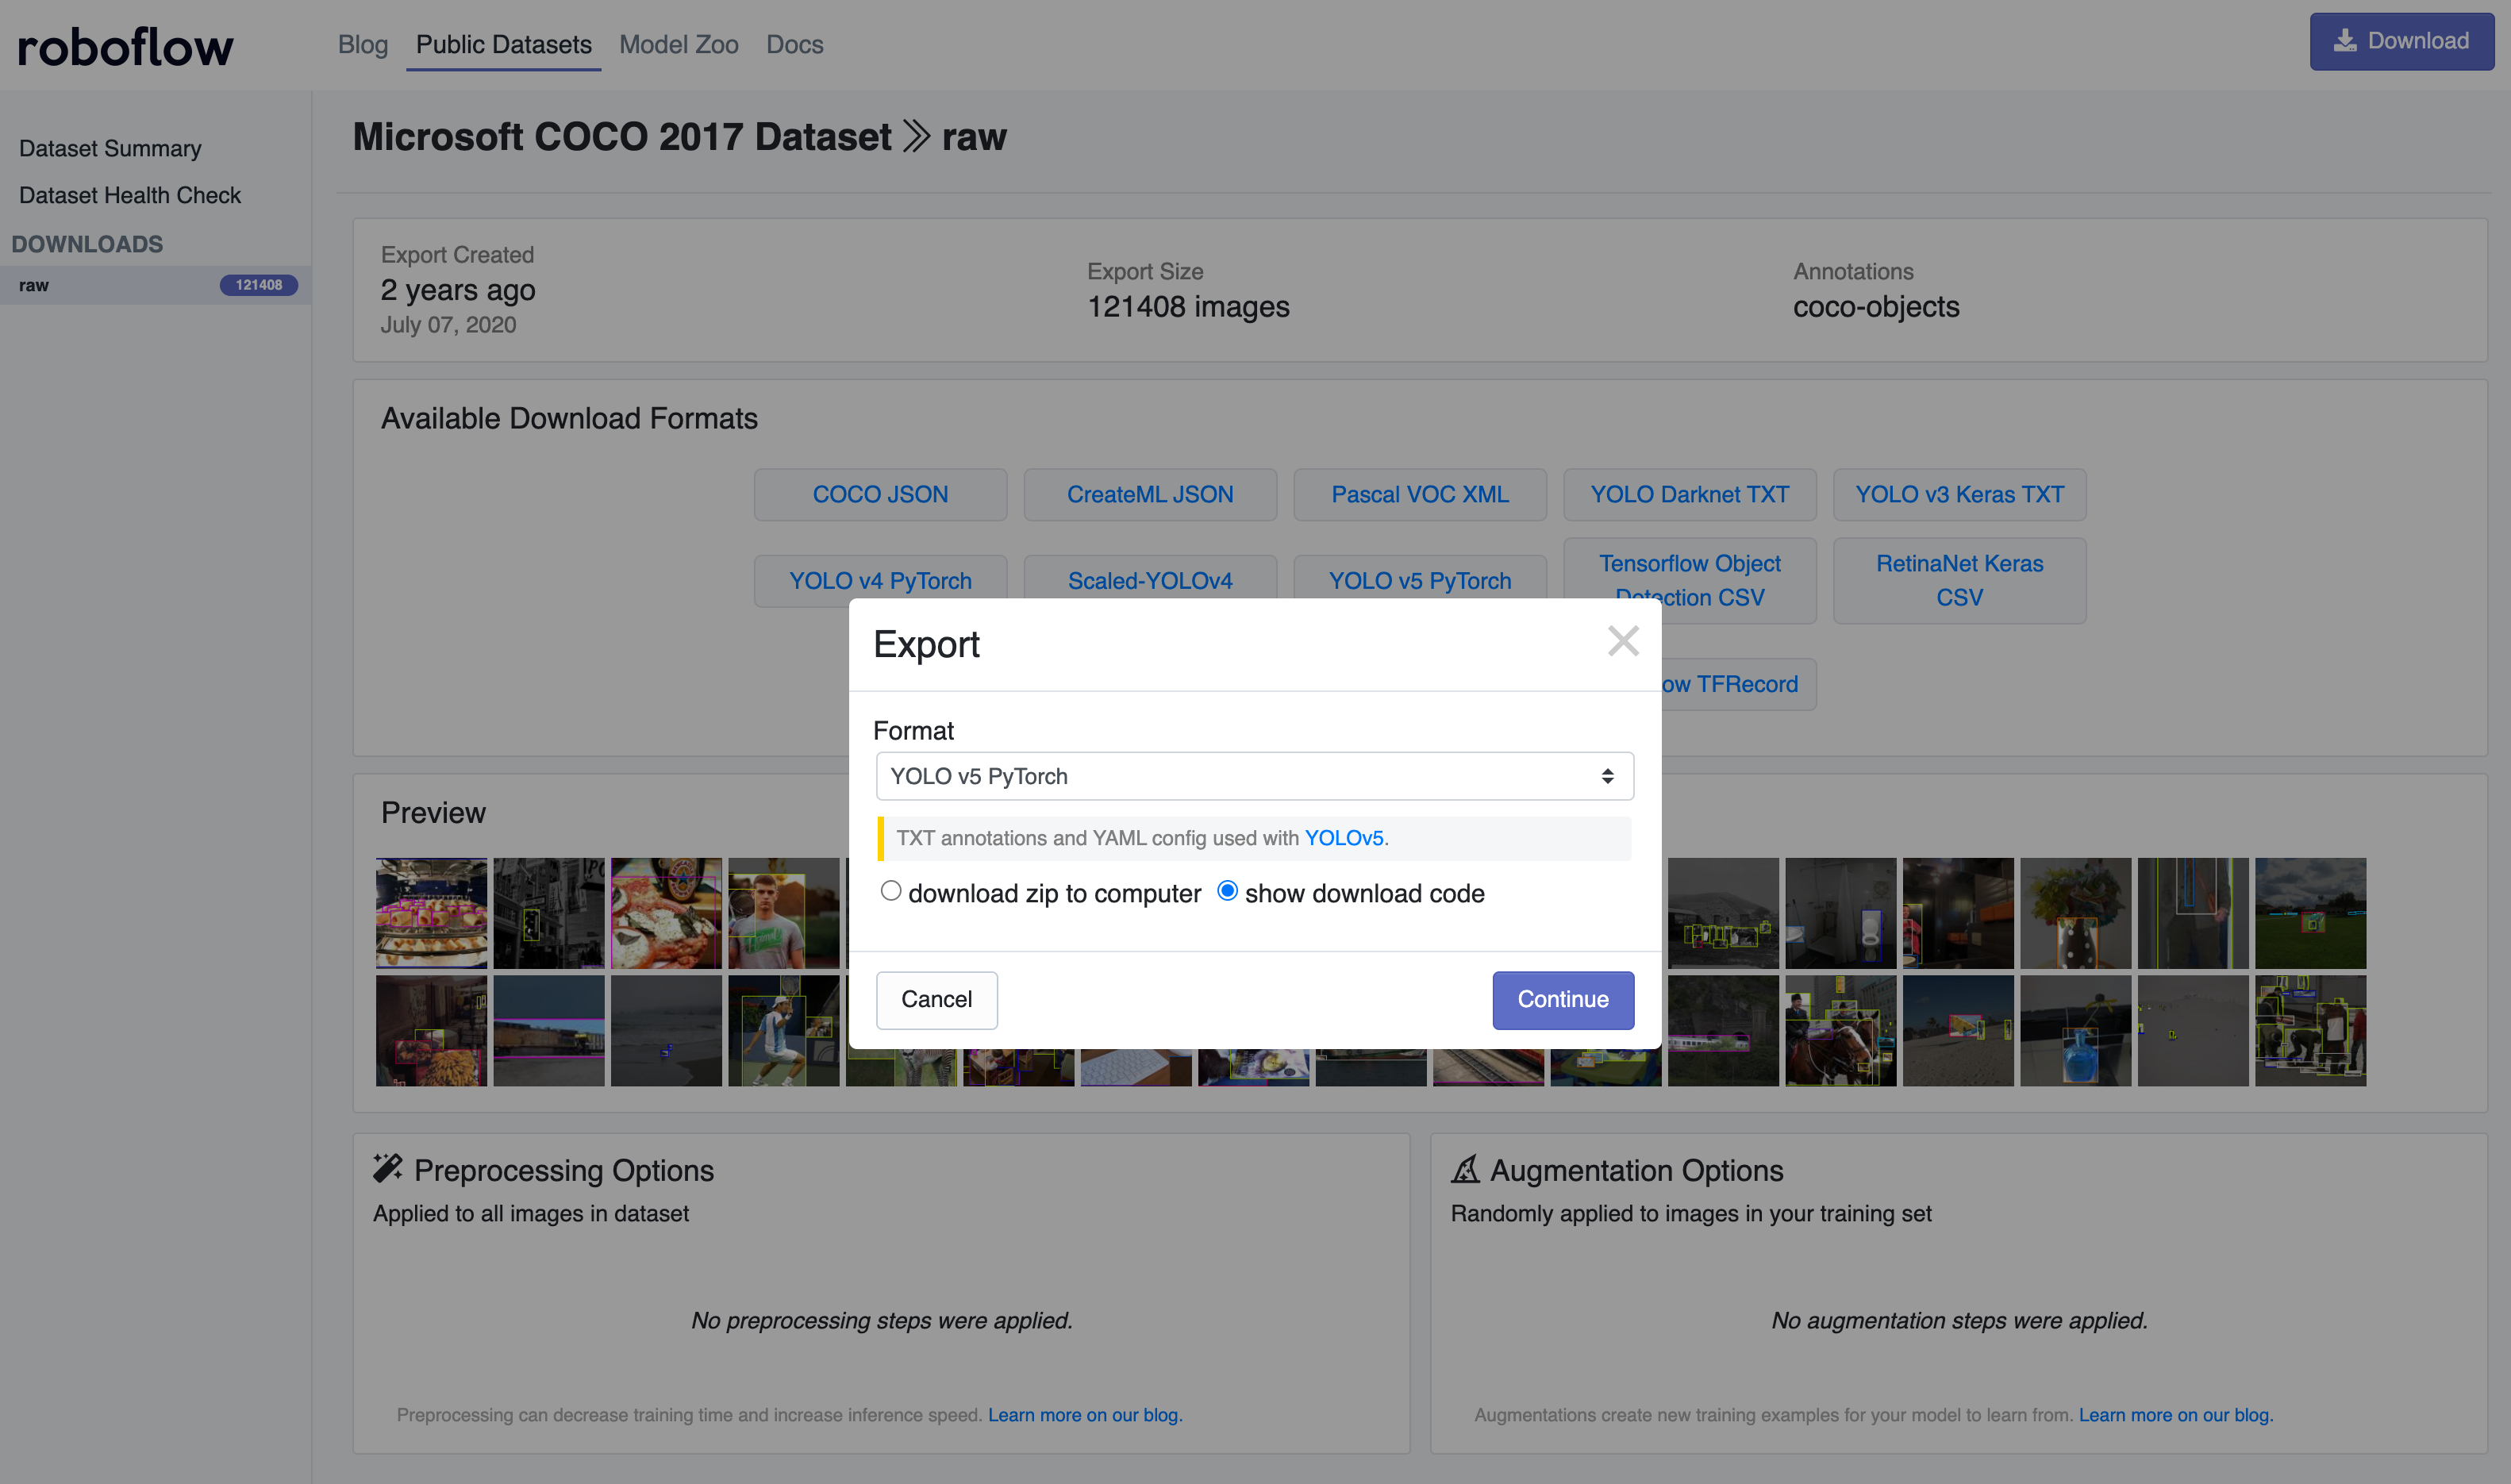Click the 121408 badge beside raw
The image size is (2511, 1484).
tap(258, 285)
